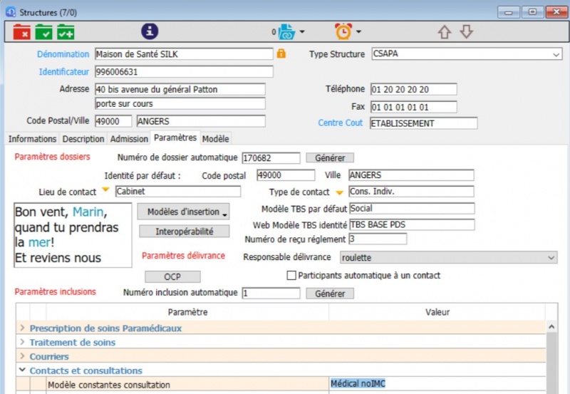Image resolution: width=570 pixels, height=394 pixels.
Task: Click the Numéro de reçu règlement field
Action: point(377,239)
